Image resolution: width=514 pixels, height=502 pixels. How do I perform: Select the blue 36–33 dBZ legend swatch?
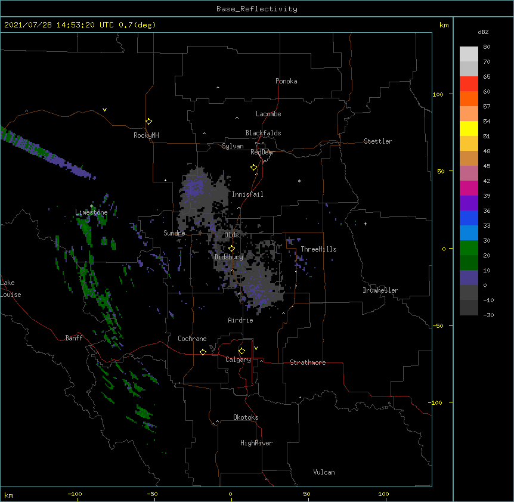pos(469,218)
